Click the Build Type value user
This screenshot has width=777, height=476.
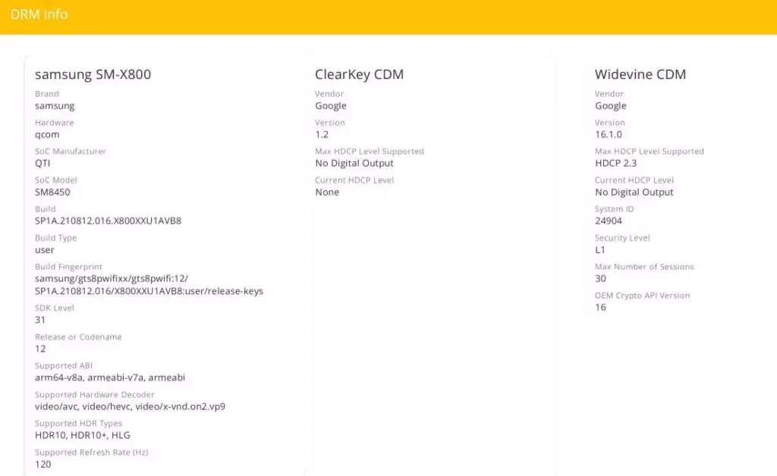(45, 250)
